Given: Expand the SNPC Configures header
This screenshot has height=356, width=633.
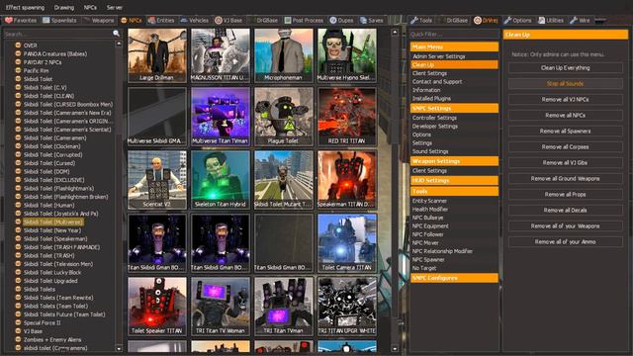Looking at the screenshot, I should [x=454, y=278].
